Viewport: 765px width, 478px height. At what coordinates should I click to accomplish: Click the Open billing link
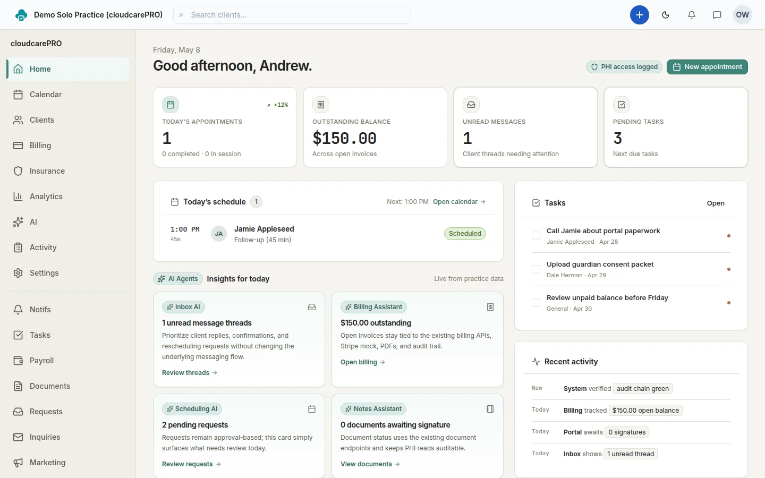pos(363,362)
